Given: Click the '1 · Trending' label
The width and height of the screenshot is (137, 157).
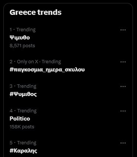Looking at the screenshot, I should pos(23,30).
